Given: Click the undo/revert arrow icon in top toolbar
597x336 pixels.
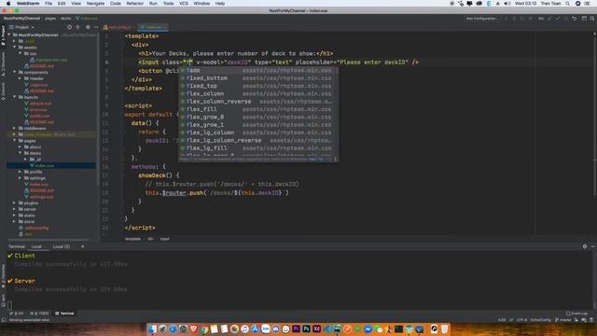Looking at the screenshot, I should click(x=575, y=19).
